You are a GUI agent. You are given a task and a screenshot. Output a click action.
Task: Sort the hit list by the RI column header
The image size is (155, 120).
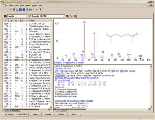click(x=17, y=20)
